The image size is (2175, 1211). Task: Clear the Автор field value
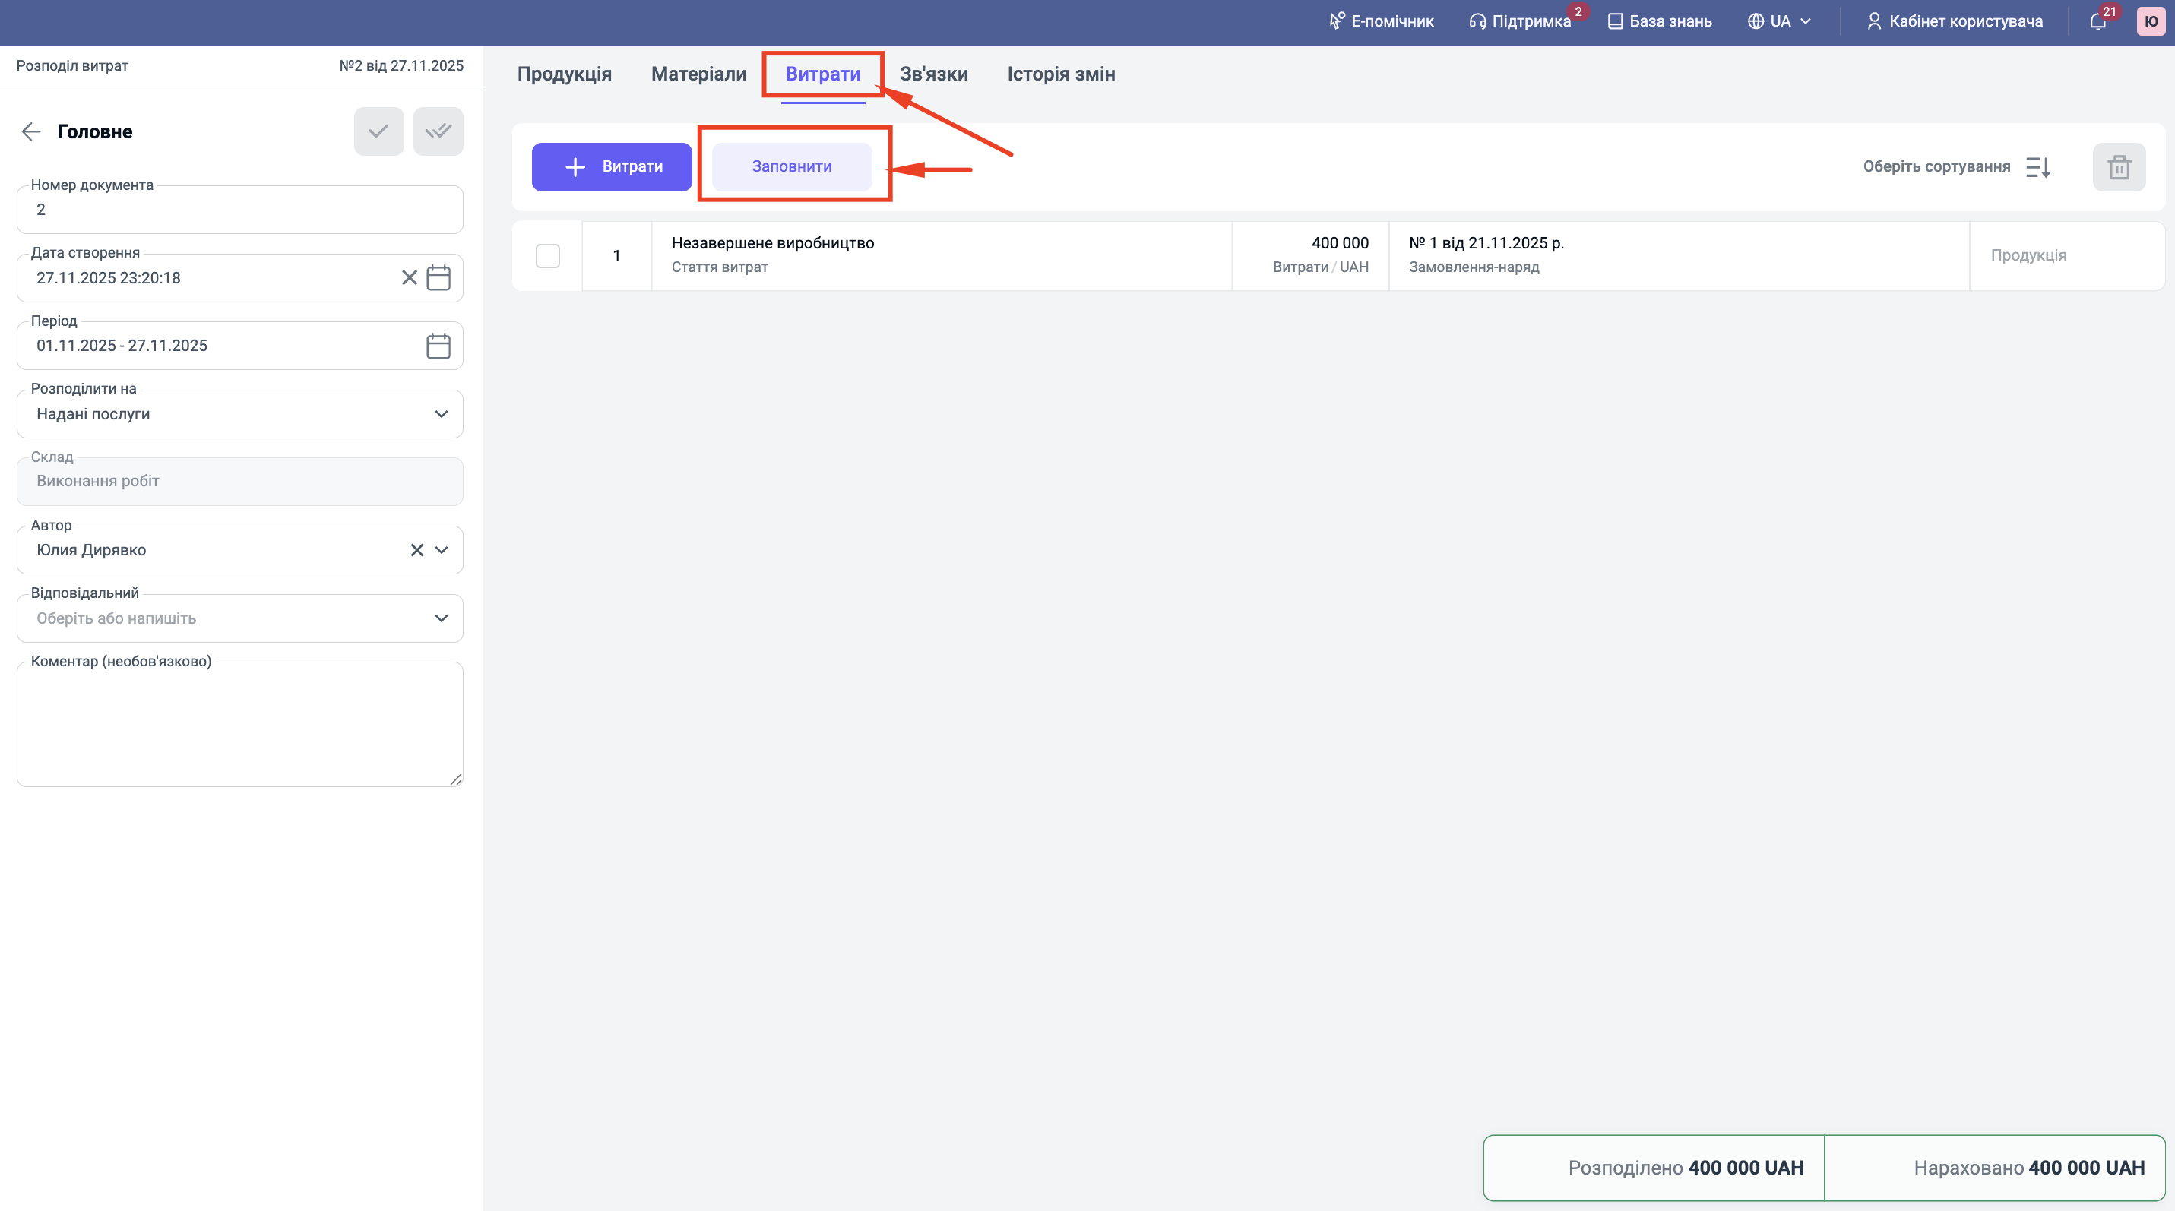click(x=416, y=550)
